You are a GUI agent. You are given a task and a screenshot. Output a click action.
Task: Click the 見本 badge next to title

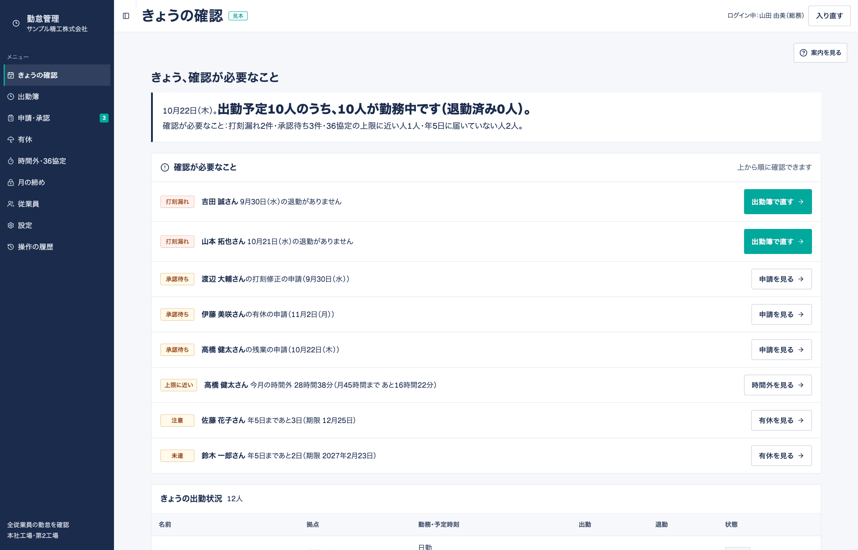pos(238,16)
